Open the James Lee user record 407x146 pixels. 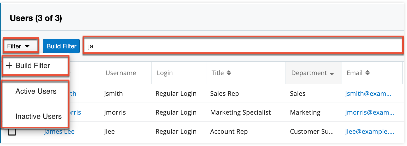[x=59, y=132]
